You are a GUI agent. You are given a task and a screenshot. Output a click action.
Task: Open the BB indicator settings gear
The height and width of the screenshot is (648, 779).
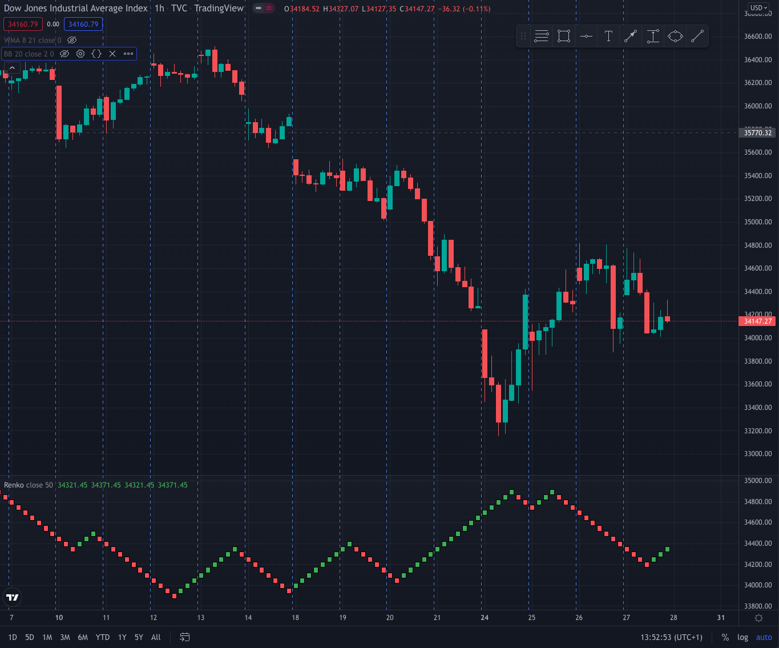pos(80,54)
